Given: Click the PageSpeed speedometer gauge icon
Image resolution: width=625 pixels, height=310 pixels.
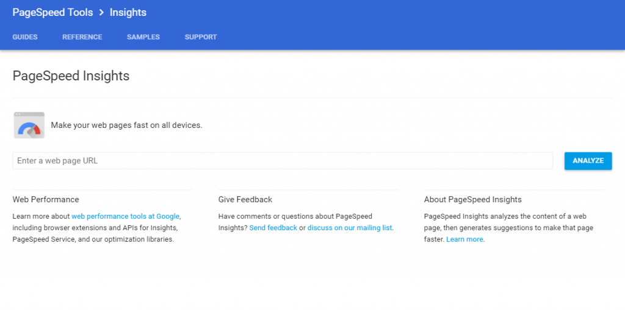Looking at the screenshot, I should point(29,125).
